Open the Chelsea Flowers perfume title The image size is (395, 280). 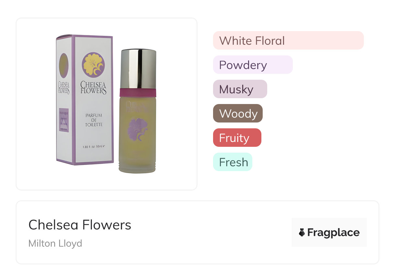pos(80,225)
